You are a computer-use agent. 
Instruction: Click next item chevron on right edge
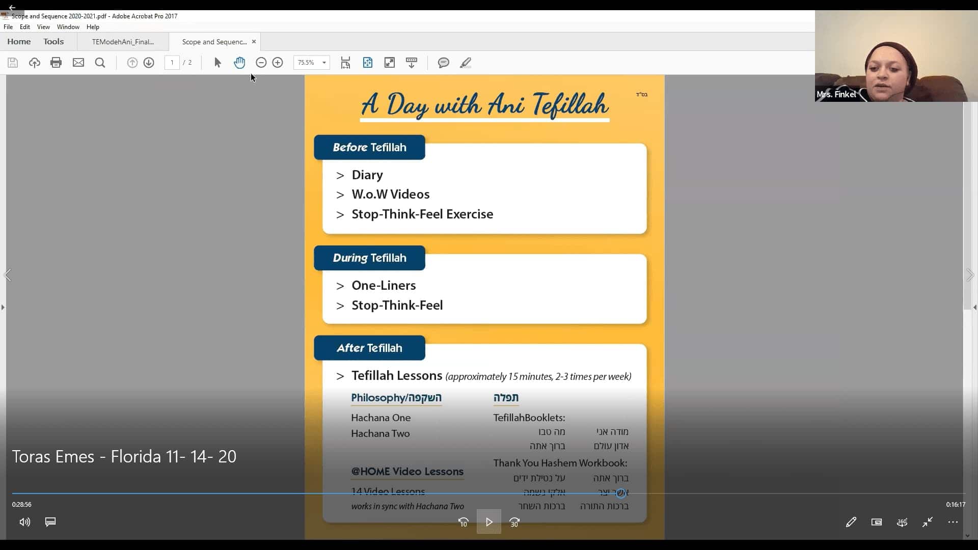970,275
